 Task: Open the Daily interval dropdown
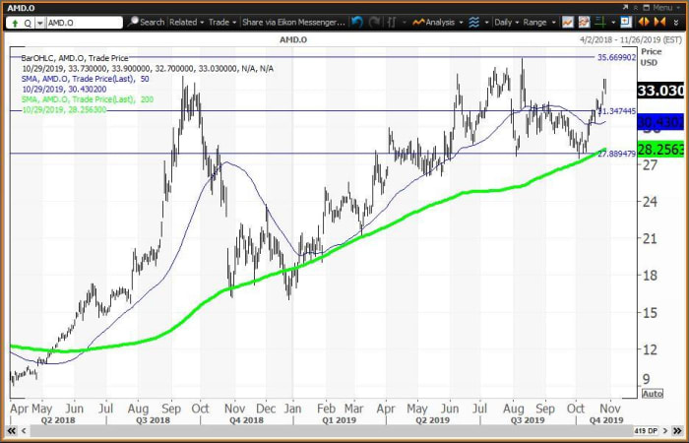(x=506, y=22)
